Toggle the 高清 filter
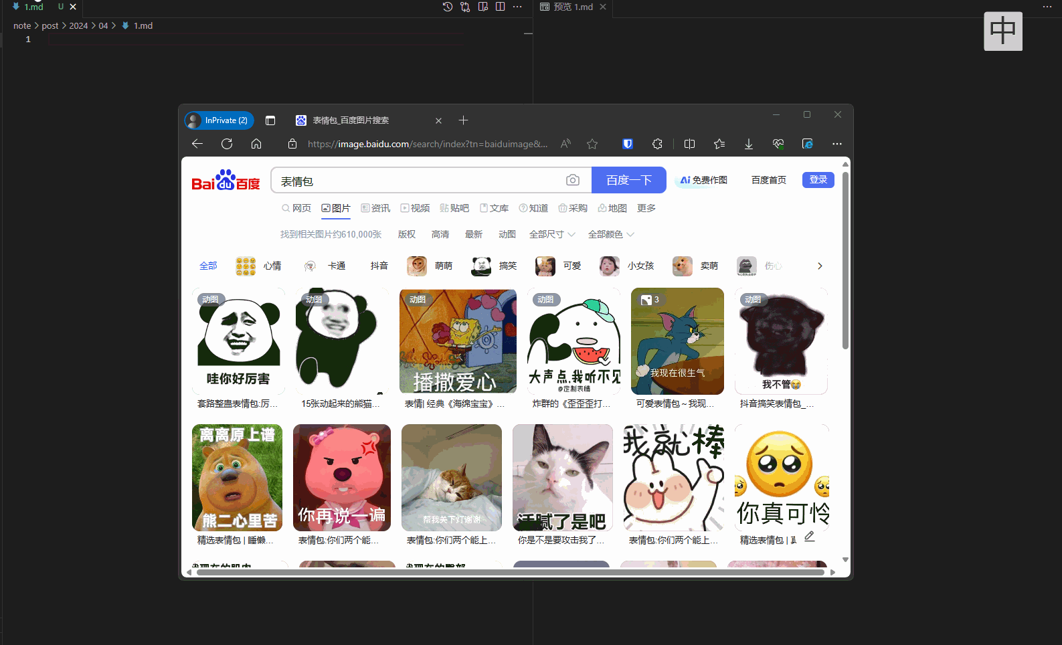Image resolution: width=1062 pixels, height=645 pixels. pyautogui.click(x=440, y=234)
